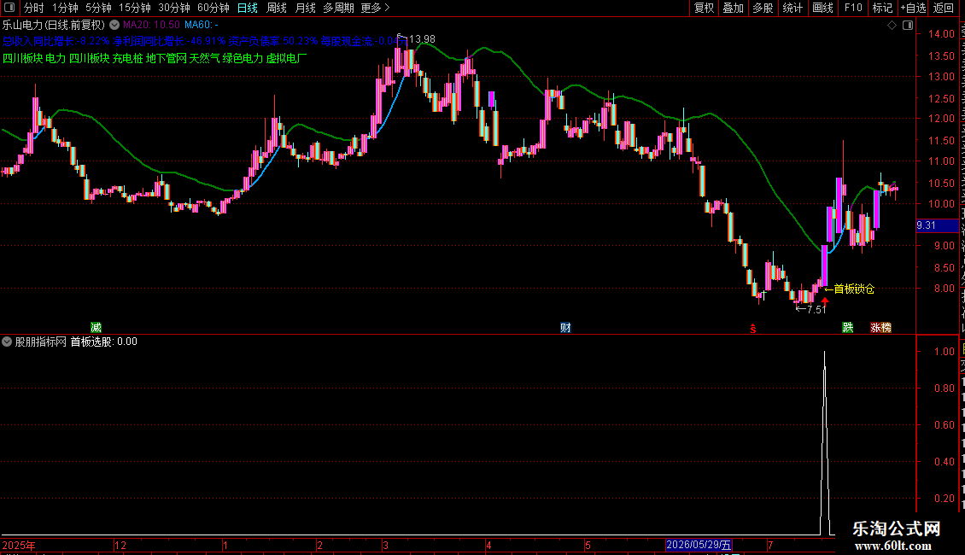
Task: Click the 首板选股: 0.00 indicator value
Action: click(x=103, y=342)
